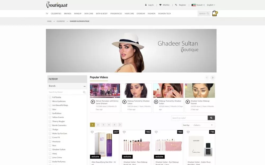Check the Puff Bottle brand filter
Image resolution: width=265 pixels, height=165 pixels.
(x=50, y=97)
